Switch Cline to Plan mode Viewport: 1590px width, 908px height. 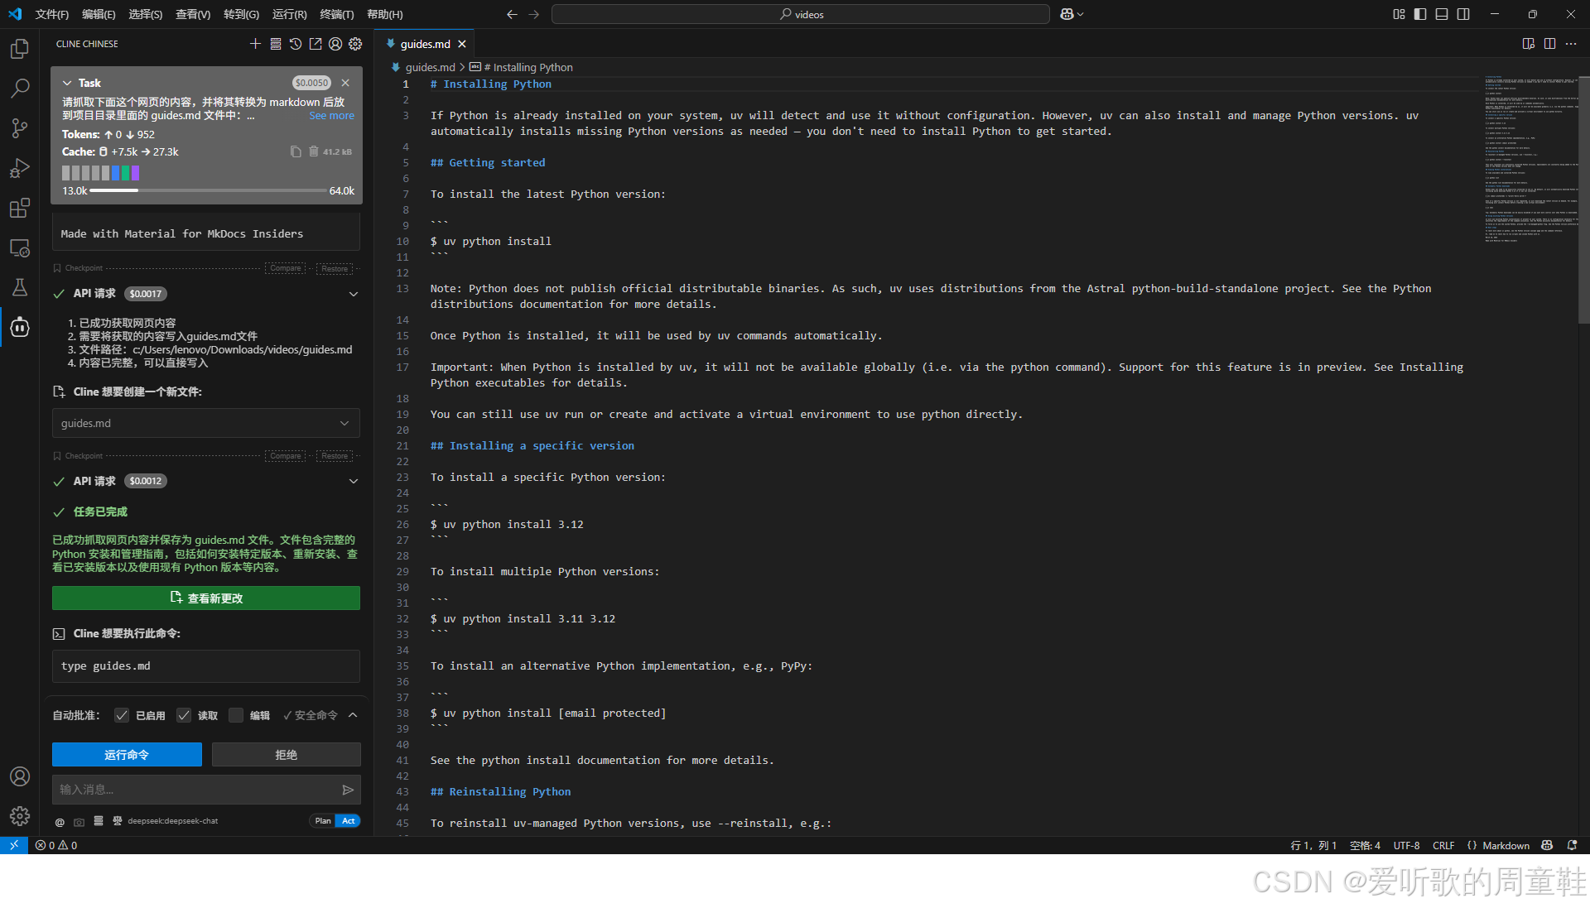tap(323, 821)
